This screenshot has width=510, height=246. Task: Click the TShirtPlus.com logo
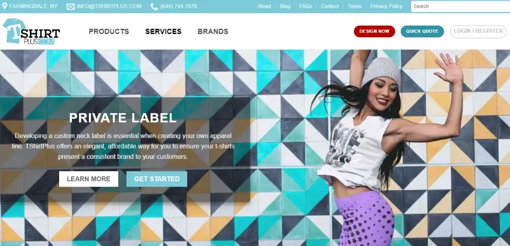[31, 32]
